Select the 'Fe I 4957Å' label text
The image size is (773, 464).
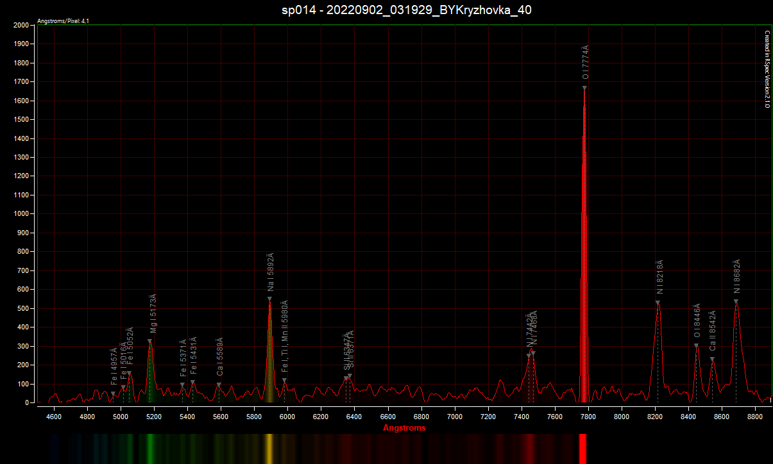click(x=114, y=366)
